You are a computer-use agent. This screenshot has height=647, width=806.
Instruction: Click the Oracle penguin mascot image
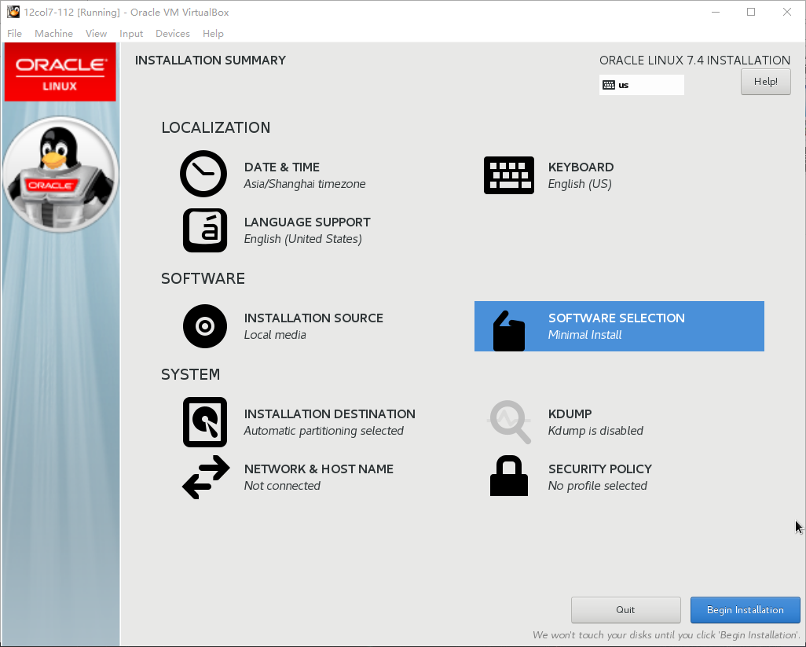[60, 175]
